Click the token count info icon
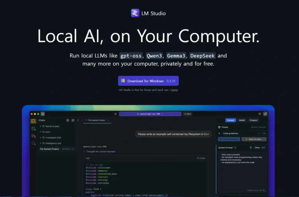Image resolution: width=299 pixels, height=197 pixels. point(264,190)
